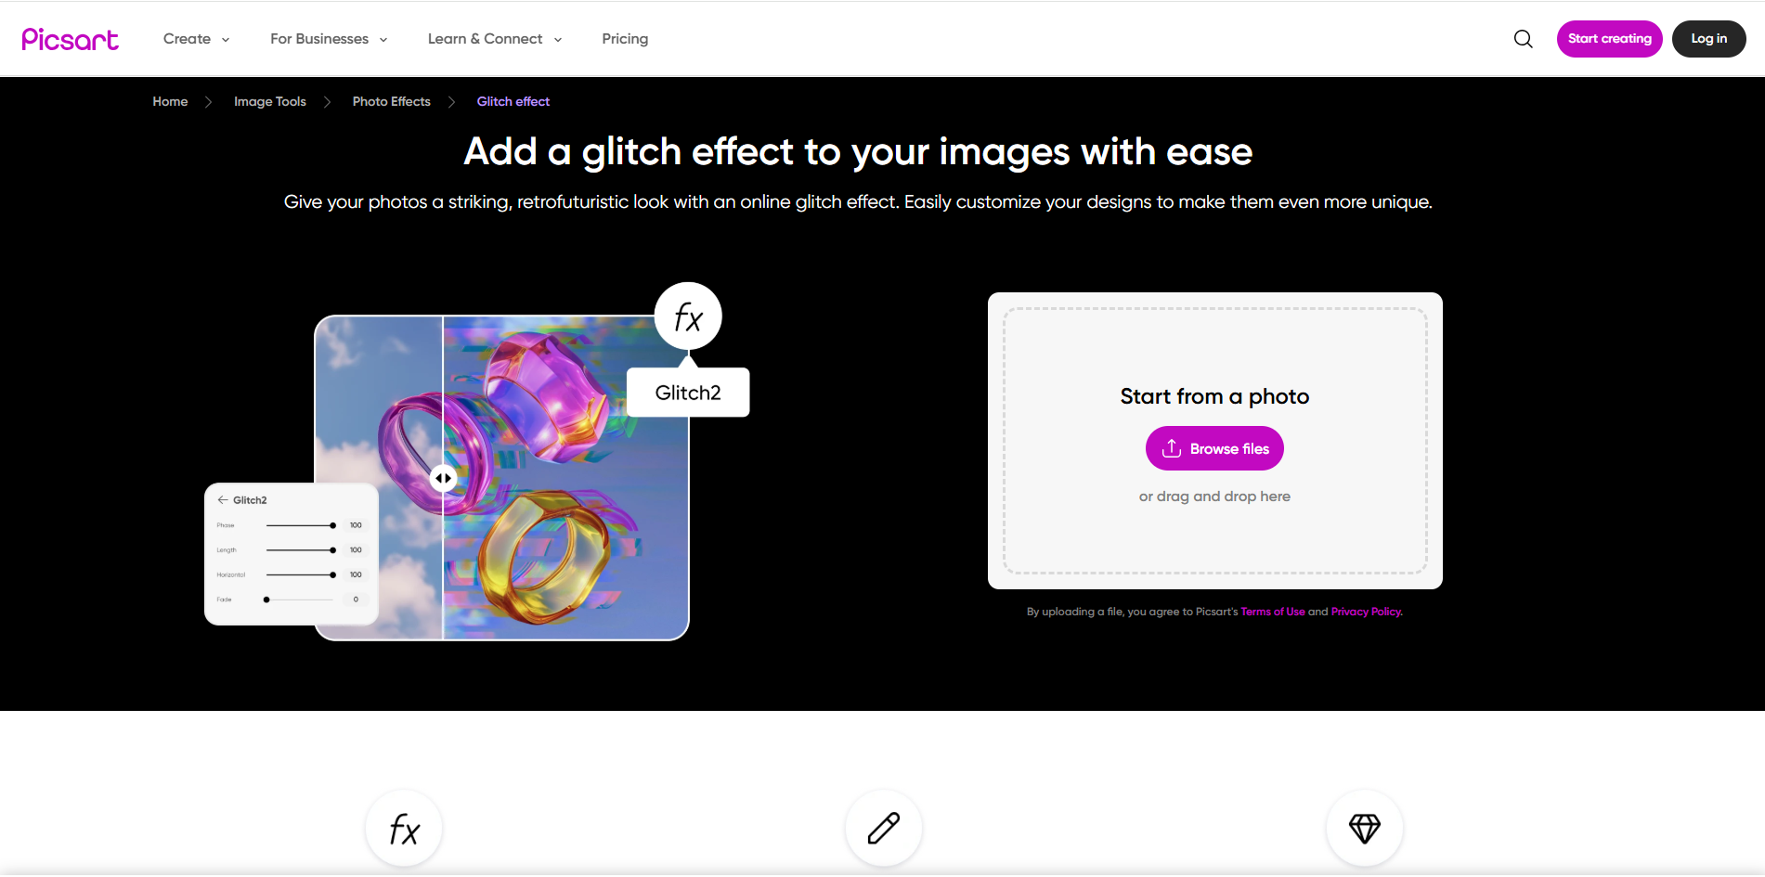Click the Fade slider value showing 0

(355, 599)
